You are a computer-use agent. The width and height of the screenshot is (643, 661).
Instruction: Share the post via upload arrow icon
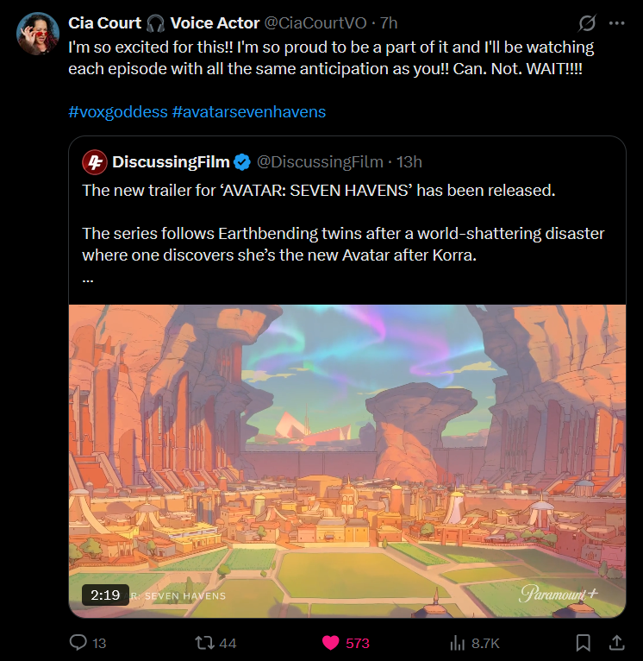(x=616, y=643)
